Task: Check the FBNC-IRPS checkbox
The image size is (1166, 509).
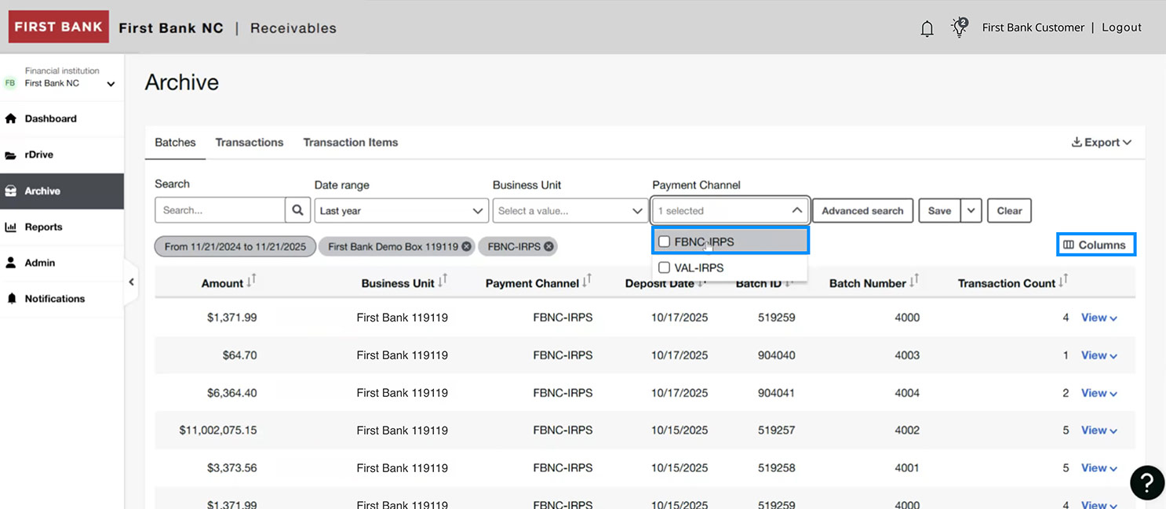Action: (665, 242)
